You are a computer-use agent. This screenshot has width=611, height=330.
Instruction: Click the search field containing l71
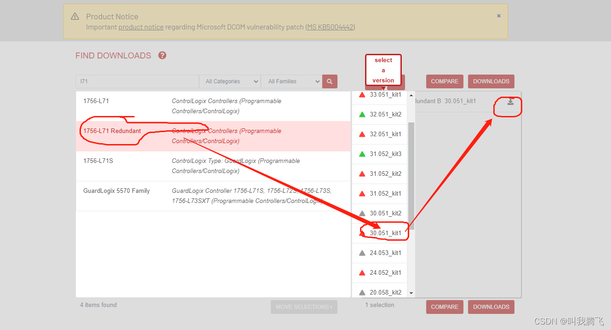[137, 81]
